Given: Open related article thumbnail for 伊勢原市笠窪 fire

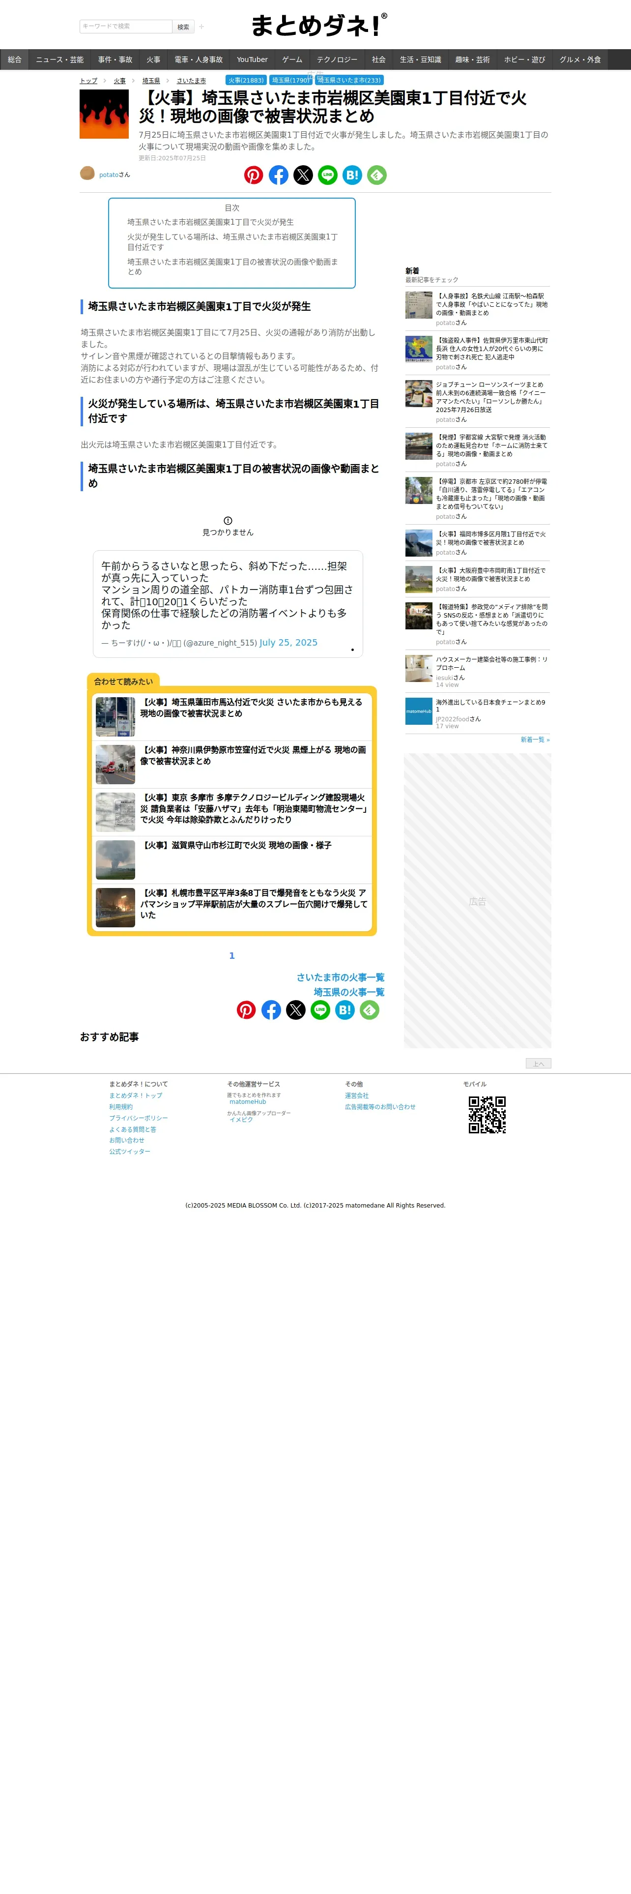Looking at the screenshot, I should coord(115,765).
